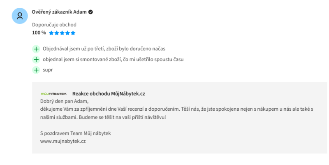Click the reply paragraph starting "děkujeme Vám"
This screenshot has width=329, height=165.
point(177,109)
